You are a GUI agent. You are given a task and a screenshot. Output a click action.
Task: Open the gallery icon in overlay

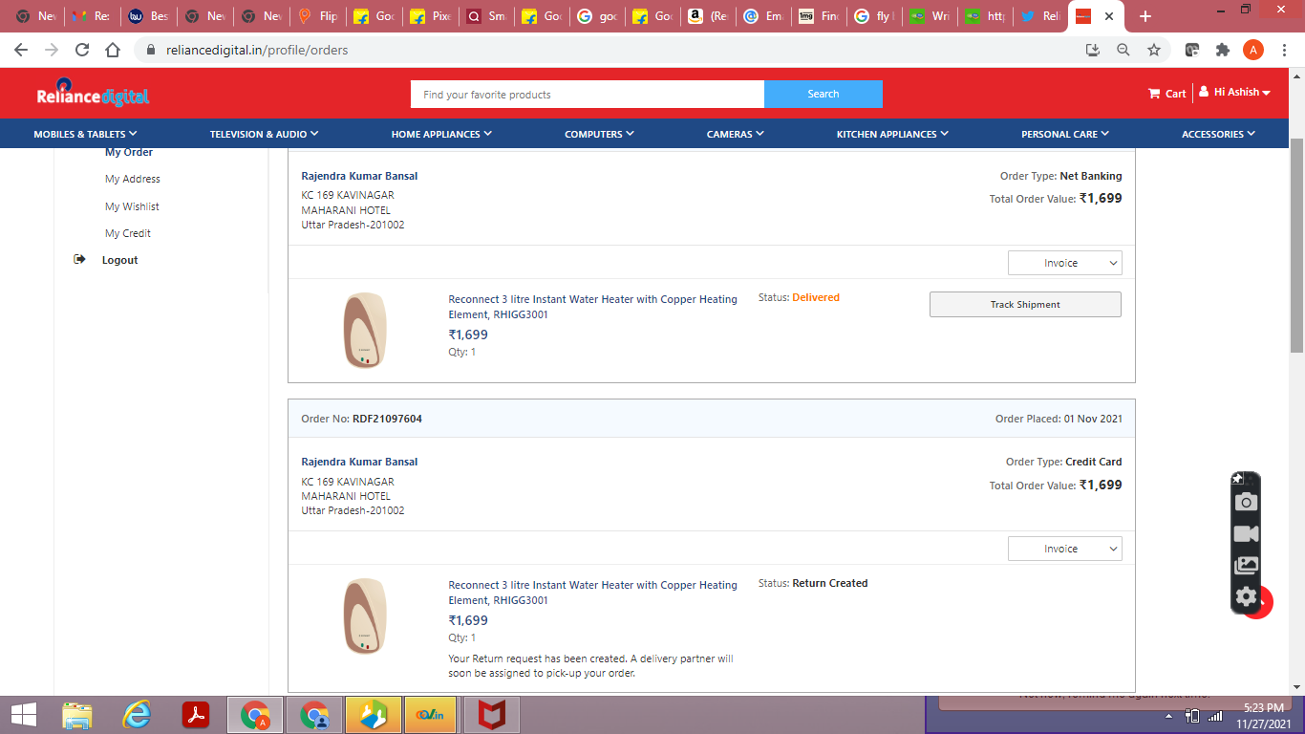(x=1246, y=566)
